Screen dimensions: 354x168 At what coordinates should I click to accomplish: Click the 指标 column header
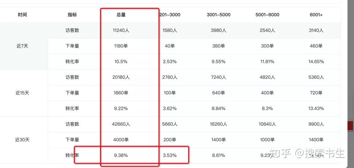click(72, 15)
